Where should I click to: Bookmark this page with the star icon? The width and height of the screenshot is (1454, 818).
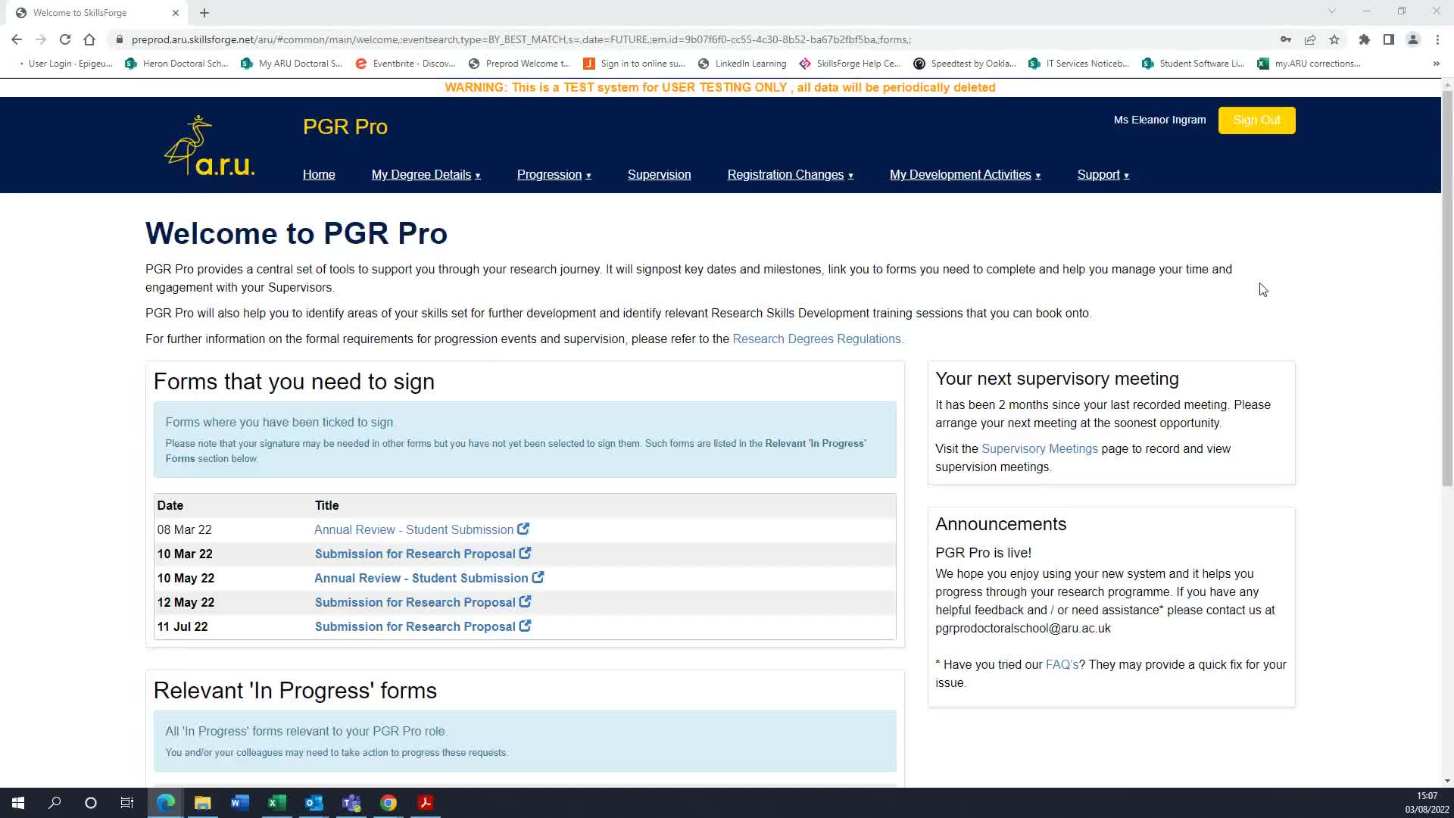(x=1334, y=39)
